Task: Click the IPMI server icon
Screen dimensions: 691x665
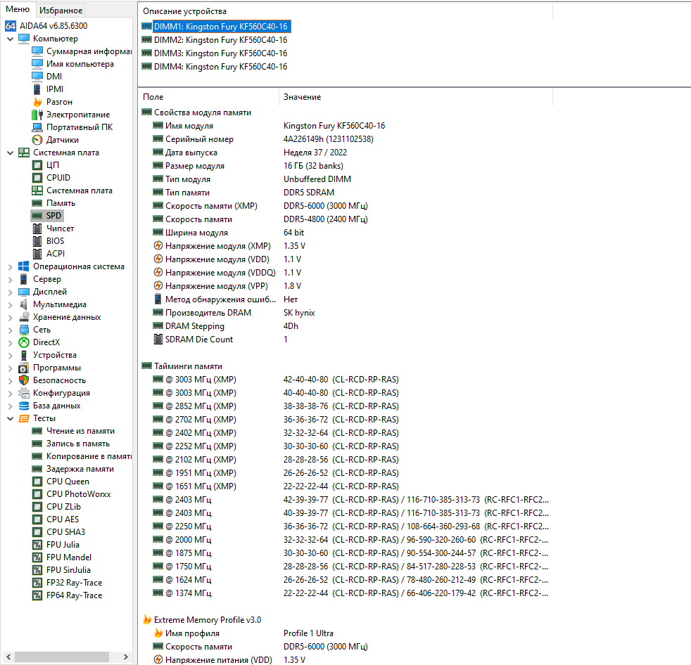Action: 37,89
